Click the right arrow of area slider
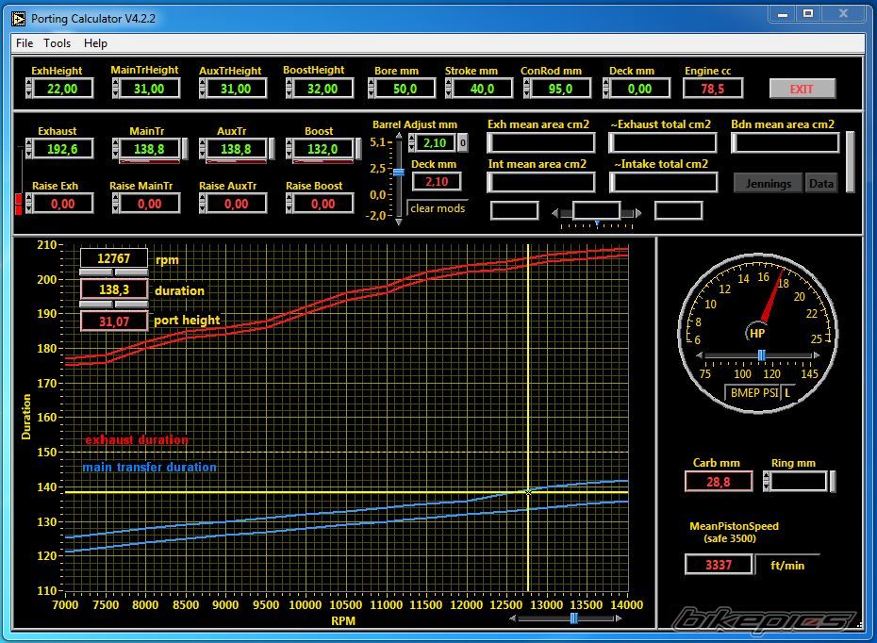The width and height of the screenshot is (877, 643). 638,212
